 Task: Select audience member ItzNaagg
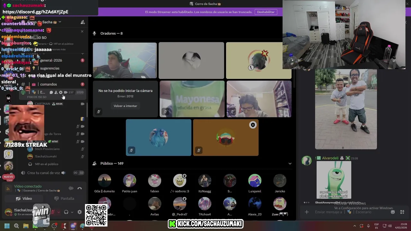point(205,184)
